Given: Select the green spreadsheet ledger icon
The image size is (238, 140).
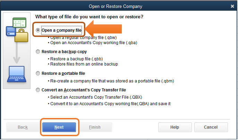Looking at the screenshot, I should pyautogui.click(x=19, y=23).
